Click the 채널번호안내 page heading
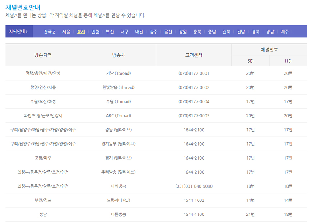Image resolution: width=313 pixels, height=223 pixels. point(23,8)
